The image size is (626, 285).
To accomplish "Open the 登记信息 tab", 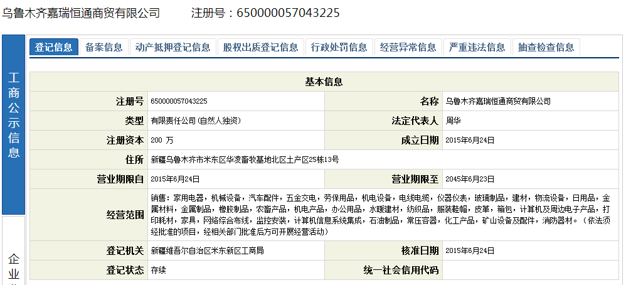I will point(54,47).
